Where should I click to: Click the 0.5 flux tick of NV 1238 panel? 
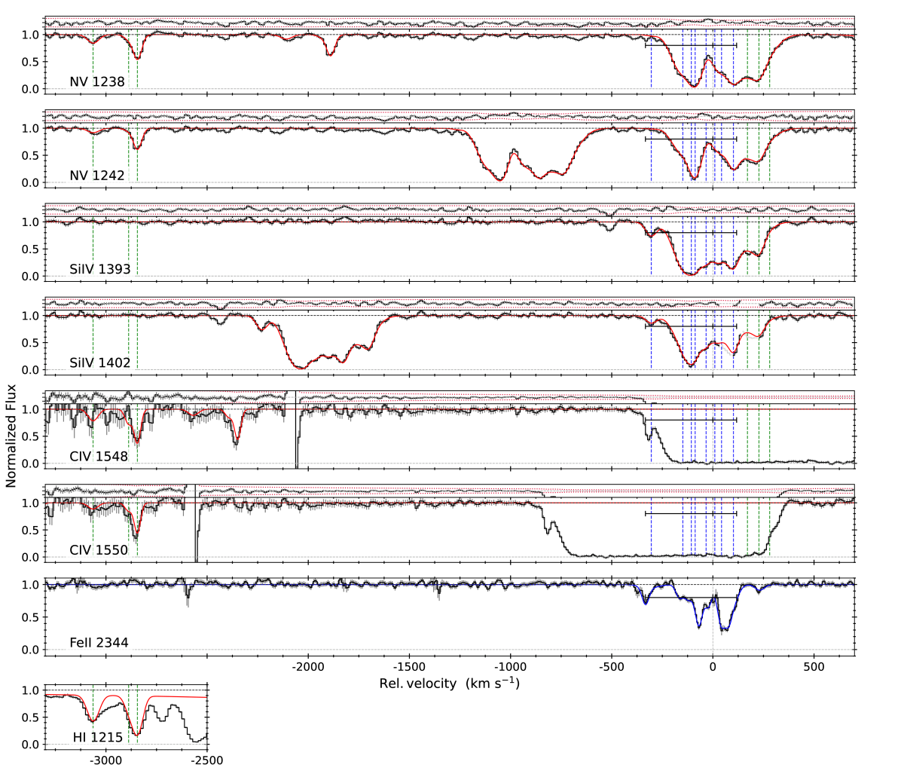tap(30, 62)
